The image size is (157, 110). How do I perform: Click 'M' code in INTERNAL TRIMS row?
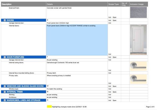click(48, 91)
